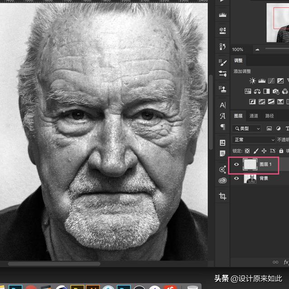Click the zoom out mountain icon in Navigator

click(257, 49)
